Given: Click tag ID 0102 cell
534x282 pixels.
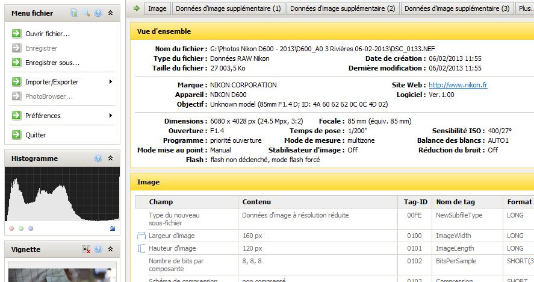Looking at the screenshot, I should coord(414,261).
